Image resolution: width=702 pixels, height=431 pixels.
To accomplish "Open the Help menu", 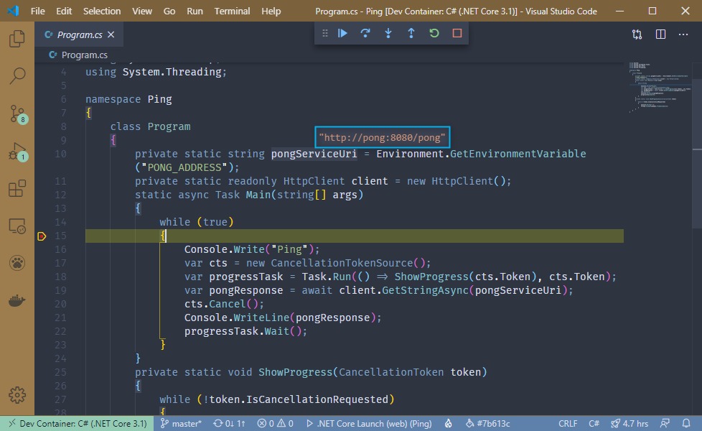I will 271,11.
